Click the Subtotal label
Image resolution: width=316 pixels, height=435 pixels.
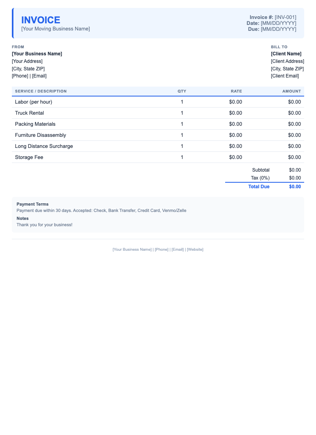pos(261,170)
